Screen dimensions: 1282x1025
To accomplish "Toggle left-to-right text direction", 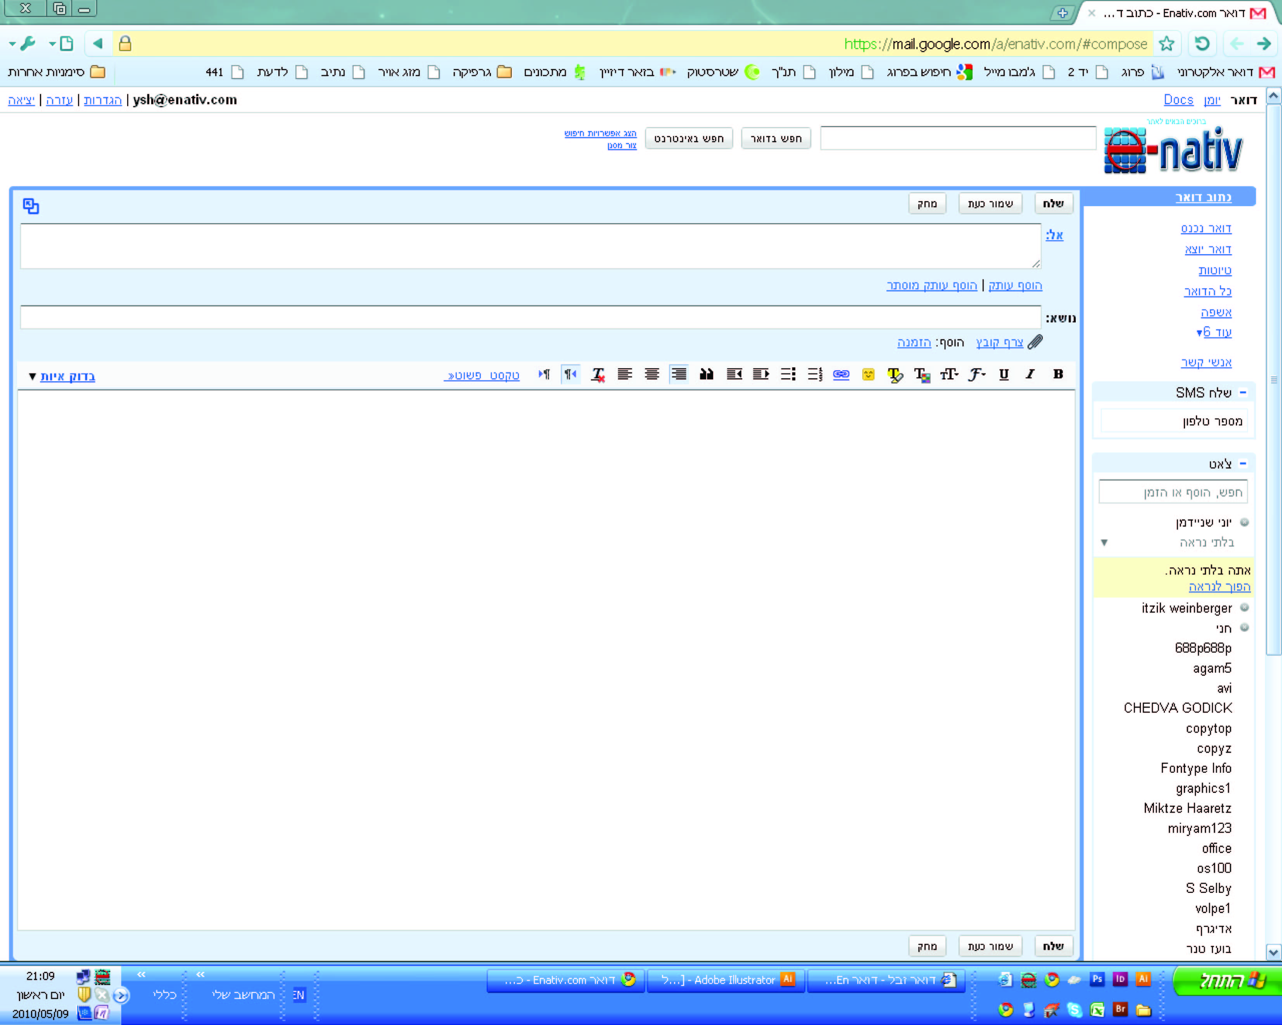I will coord(544,374).
